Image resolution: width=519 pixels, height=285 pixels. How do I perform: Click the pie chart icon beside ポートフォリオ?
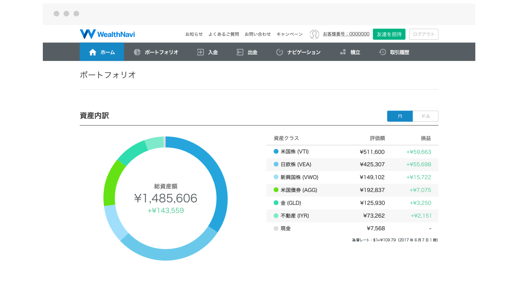(137, 52)
